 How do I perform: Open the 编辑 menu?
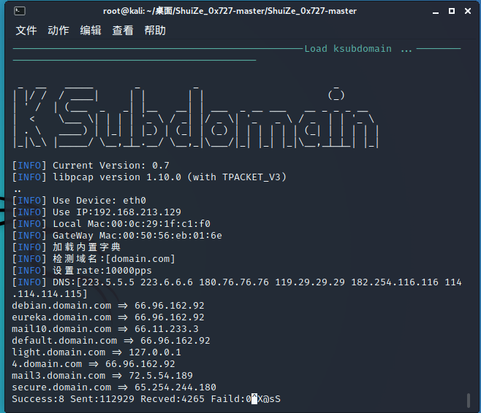click(x=91, y=31)
